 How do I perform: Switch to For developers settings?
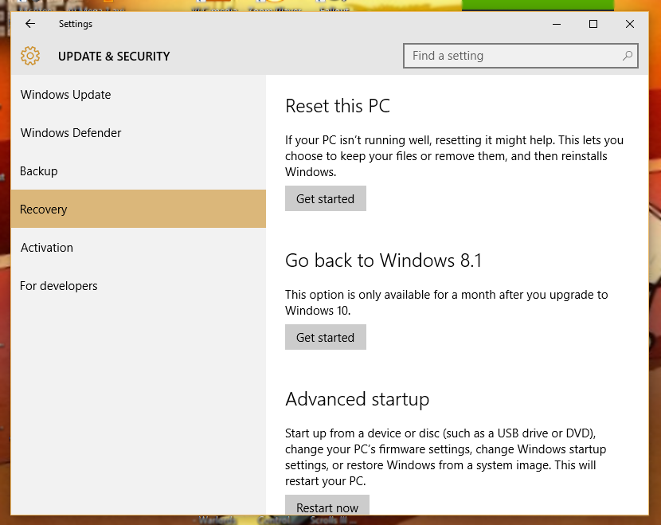(x=139, y=286)
